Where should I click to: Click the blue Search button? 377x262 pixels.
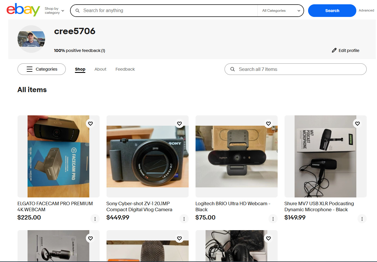332,11
